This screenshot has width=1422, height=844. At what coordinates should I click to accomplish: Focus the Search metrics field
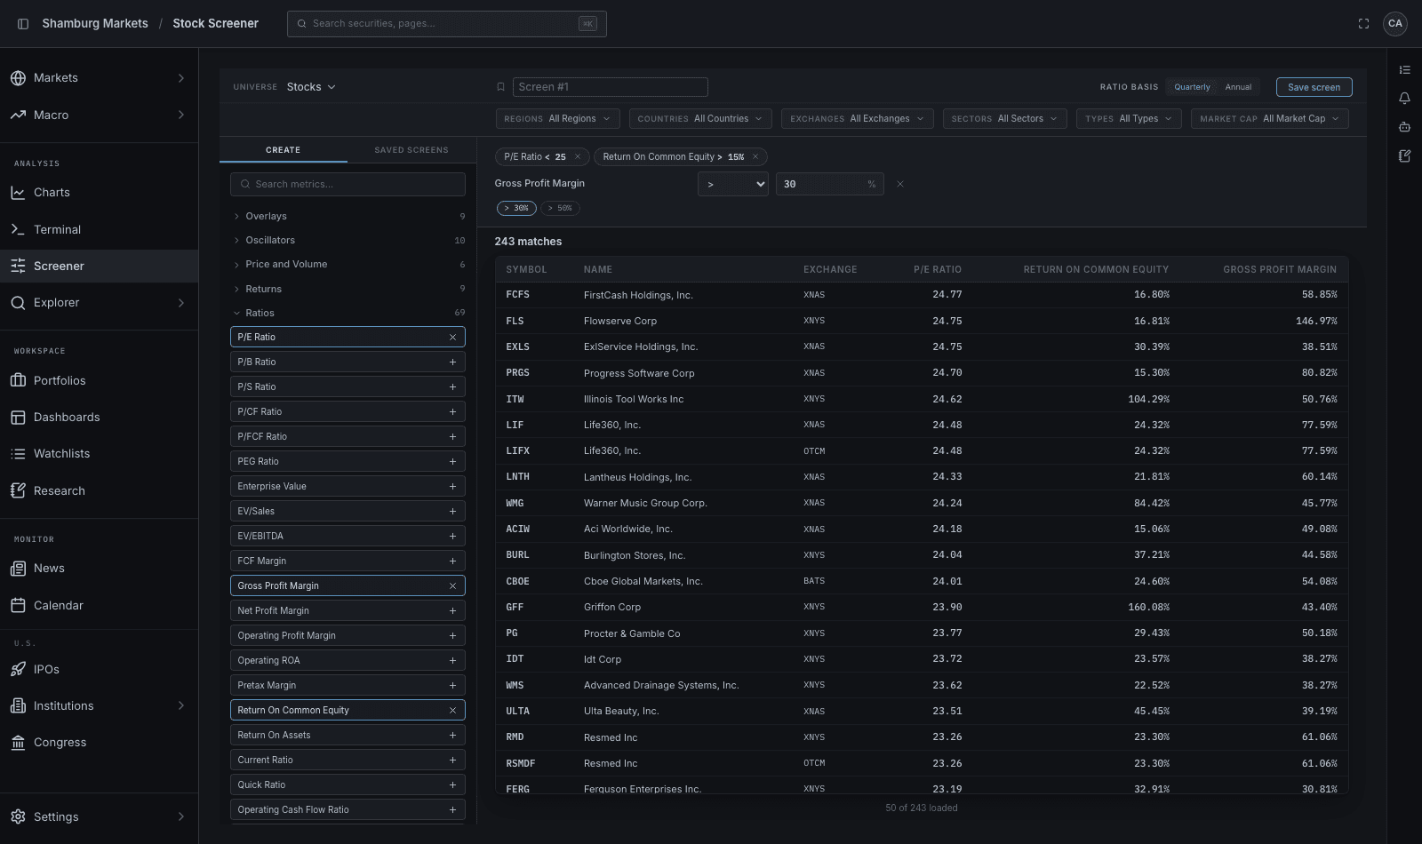coord(348,185)
